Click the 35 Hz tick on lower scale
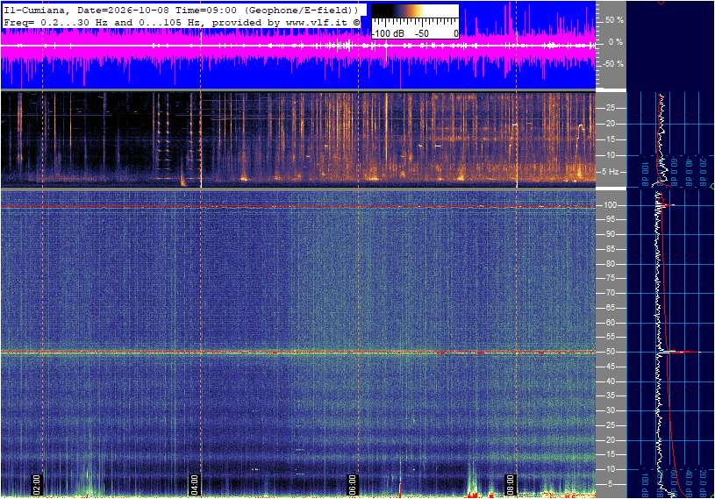 coord(610,396)
